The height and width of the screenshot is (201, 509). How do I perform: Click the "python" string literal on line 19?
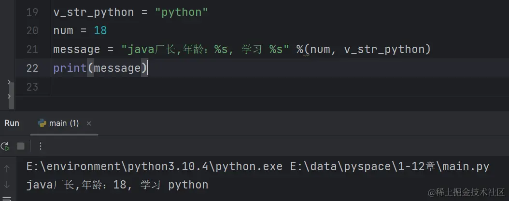pos(181,13)
